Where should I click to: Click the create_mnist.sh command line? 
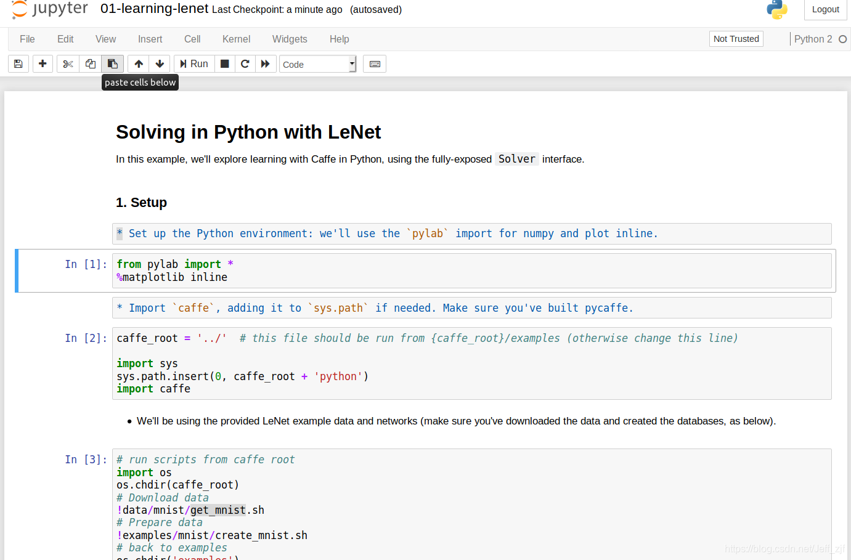click(x=212, y=535)
